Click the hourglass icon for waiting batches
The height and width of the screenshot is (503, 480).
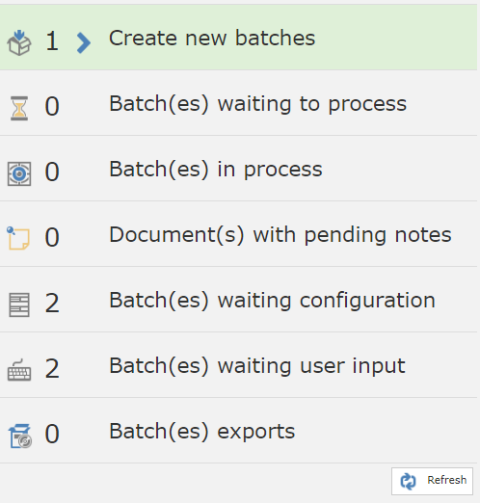point(19,108)
